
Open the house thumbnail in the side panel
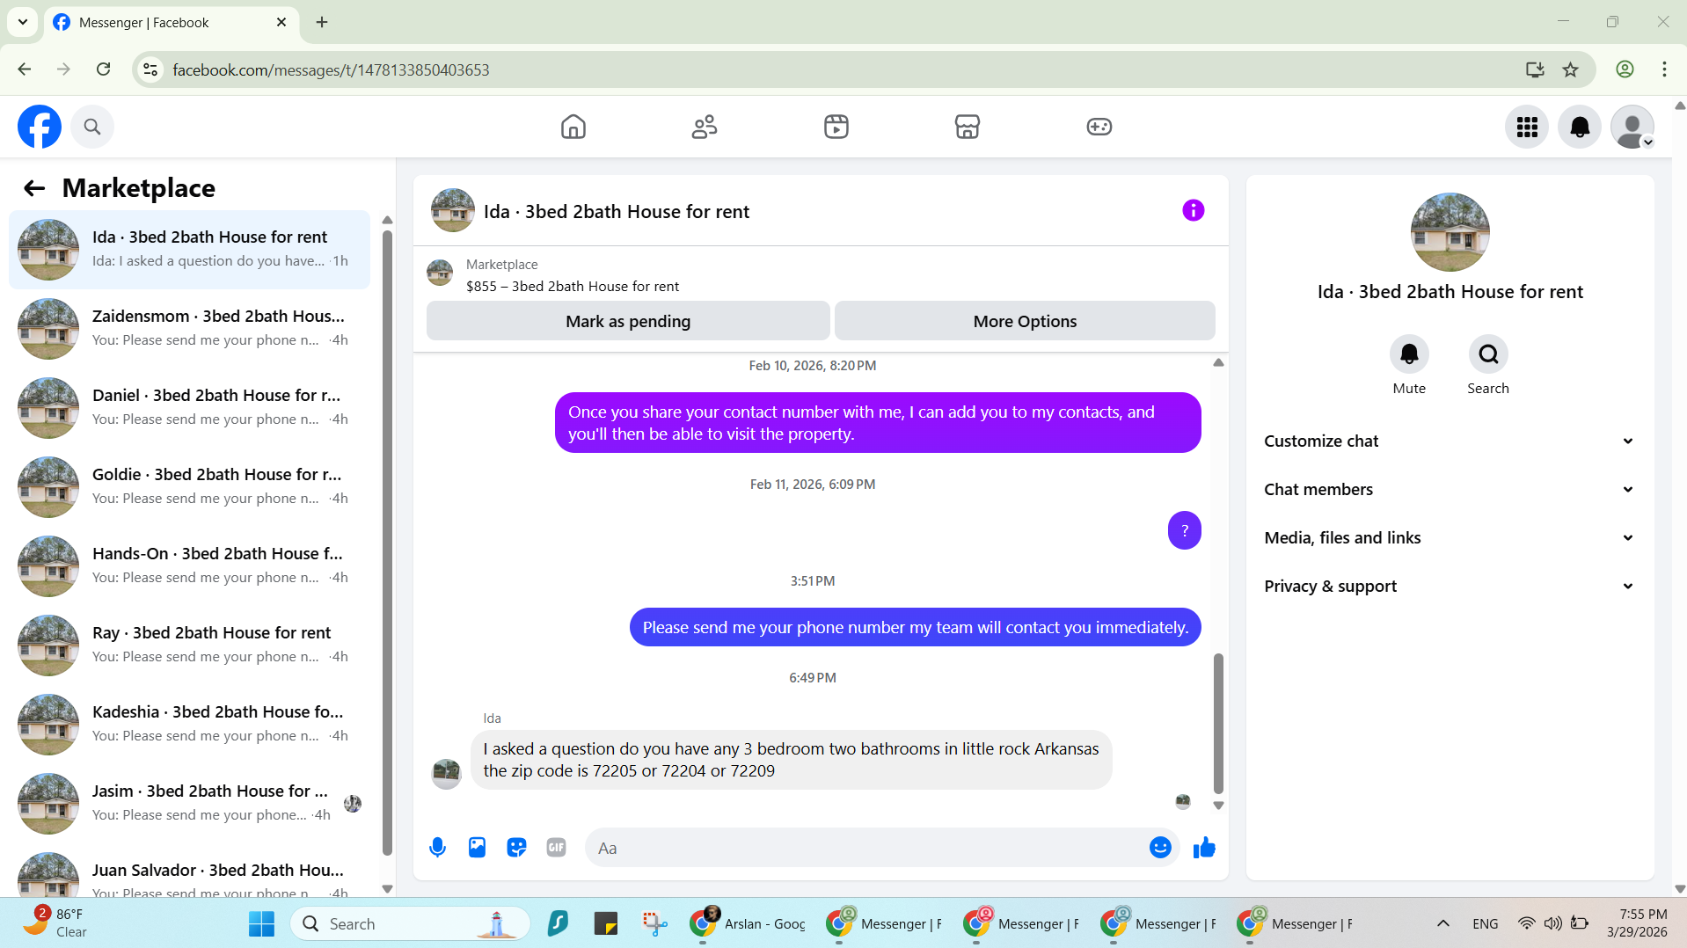1450,232
